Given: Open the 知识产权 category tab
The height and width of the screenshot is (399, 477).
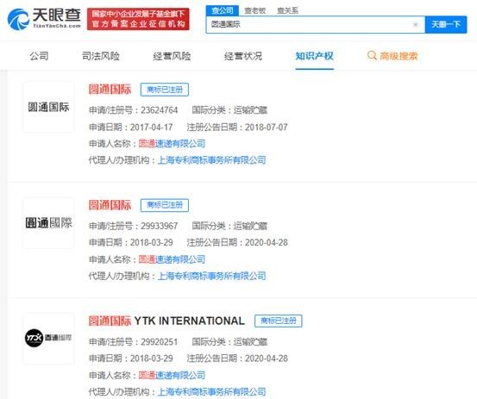Looking at the screenshot, I should (x=315, y=56).
